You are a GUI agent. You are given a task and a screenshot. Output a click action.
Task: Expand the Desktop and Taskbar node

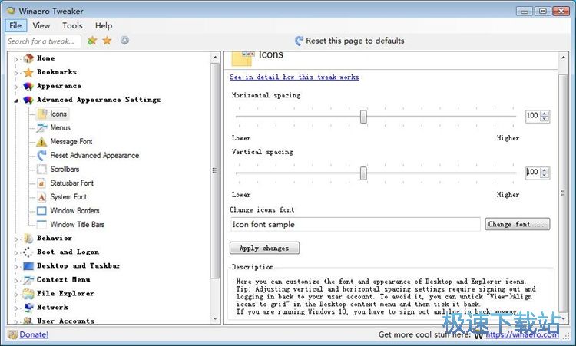pos(16,267)
